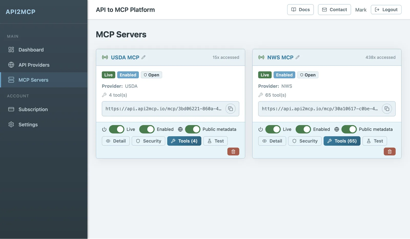Toggle the Enabled switch for NWS MCP
The height and width of the screenshot is (239, 410).
[x=303, y=129]
